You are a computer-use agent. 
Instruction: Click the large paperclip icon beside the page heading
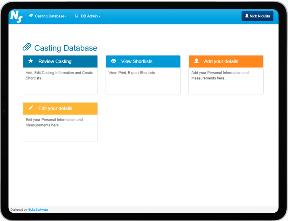click(27, 47)
